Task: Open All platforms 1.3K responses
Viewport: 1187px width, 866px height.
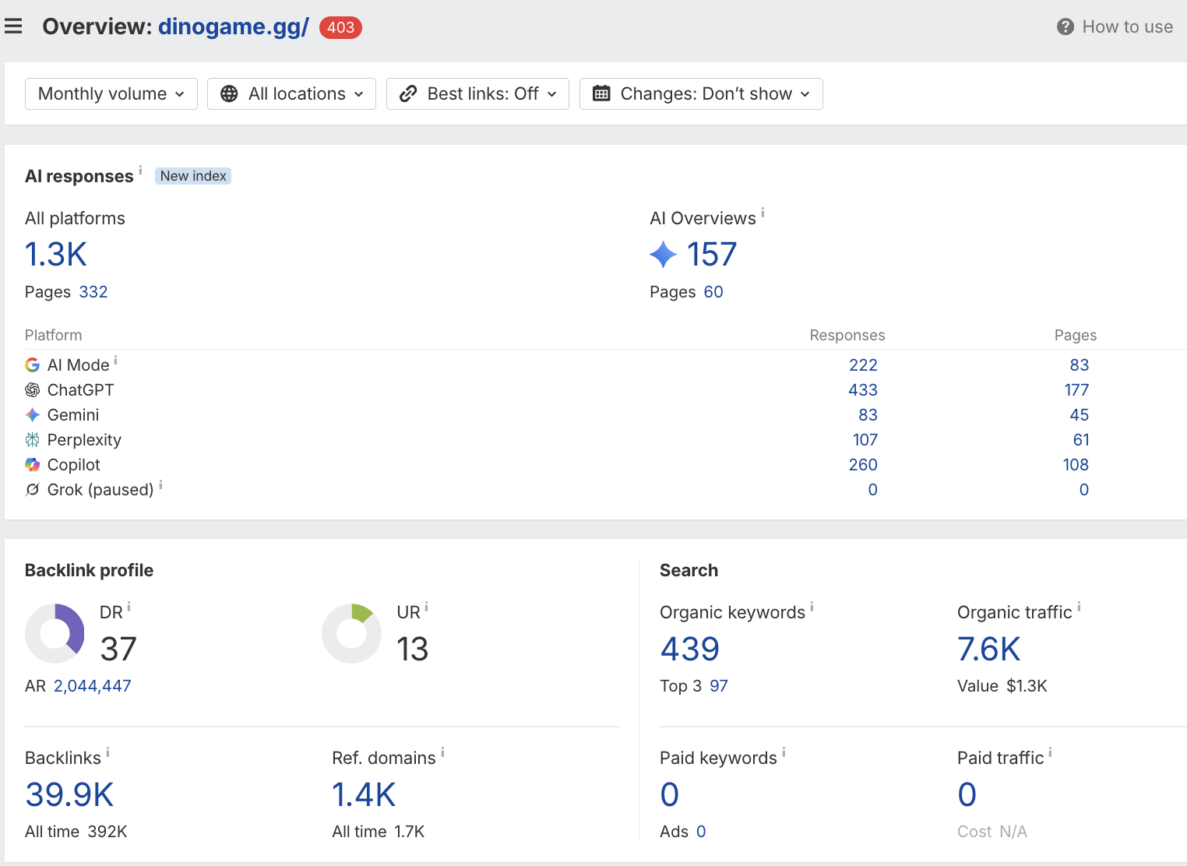Action: (56, 255)
